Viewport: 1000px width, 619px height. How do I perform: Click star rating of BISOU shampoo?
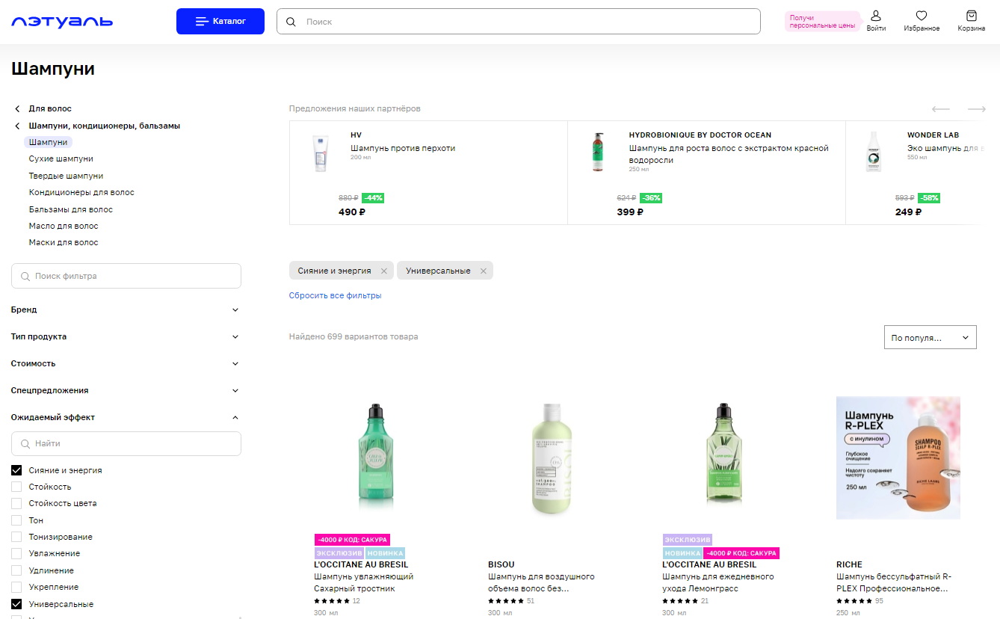pyautogui.click(x=506, y=601)
